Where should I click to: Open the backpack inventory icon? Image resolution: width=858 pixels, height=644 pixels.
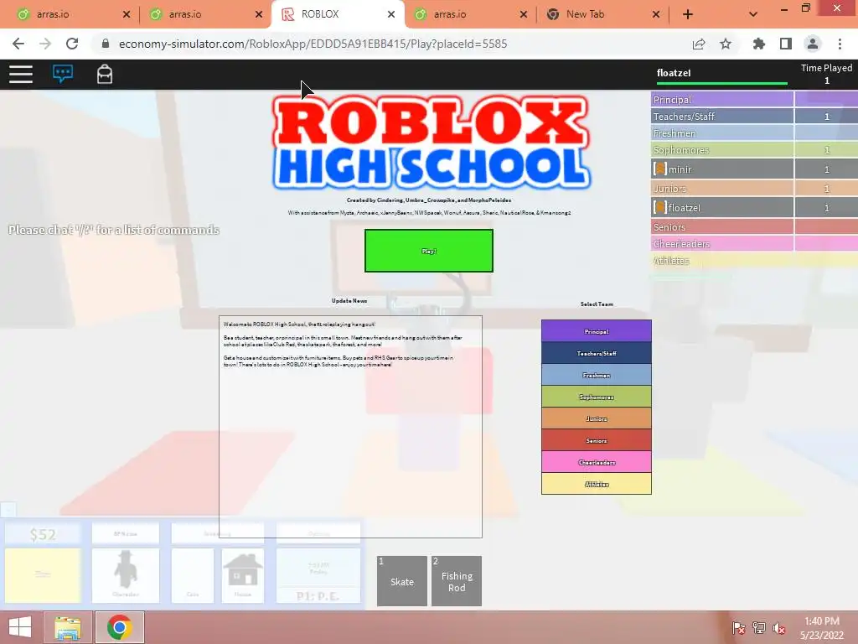tap(105, 74)
